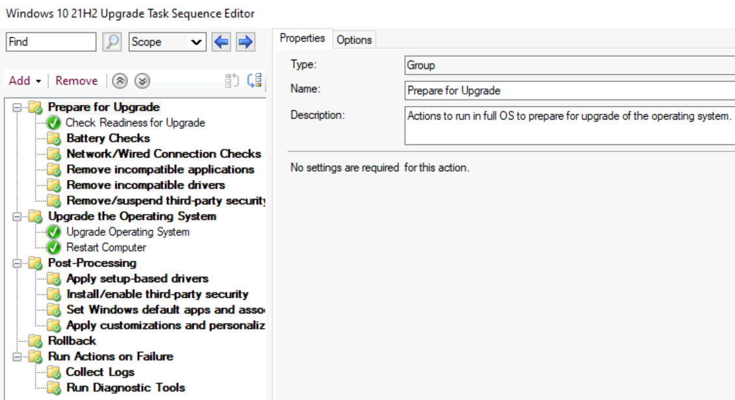Select Install/enable third-party security label
735x400 pixels.
click(x=157, y=294)
